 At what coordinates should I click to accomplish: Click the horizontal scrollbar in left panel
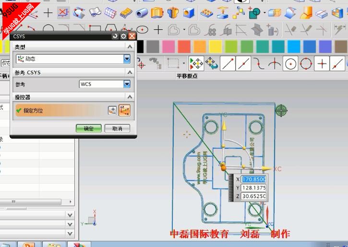tap(30, 202)
